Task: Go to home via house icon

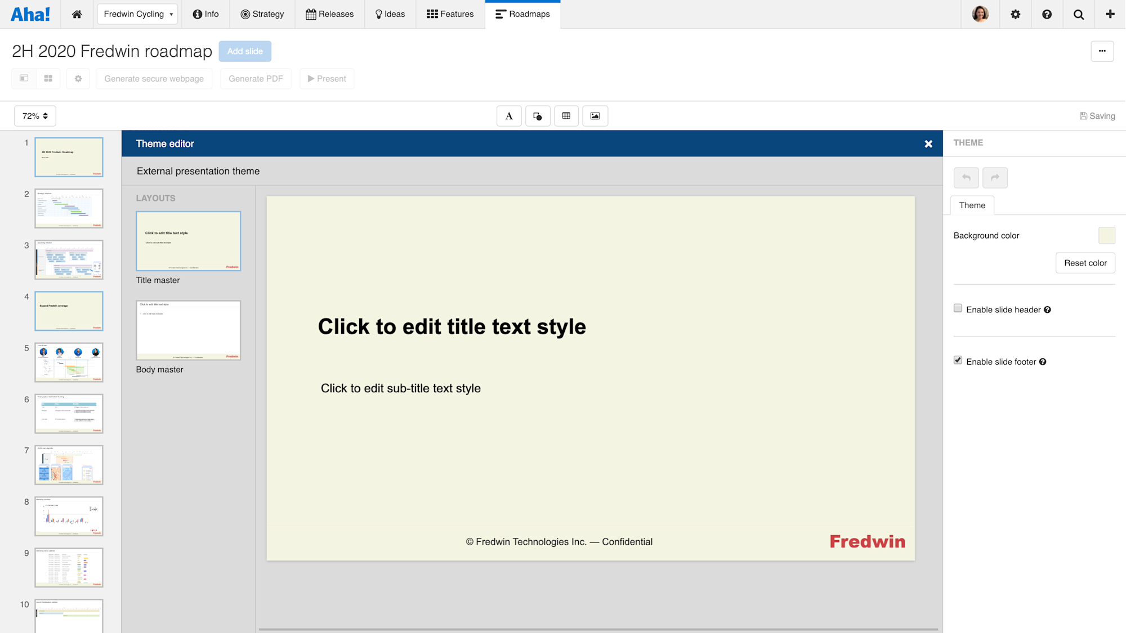Action: pos(77,14)
